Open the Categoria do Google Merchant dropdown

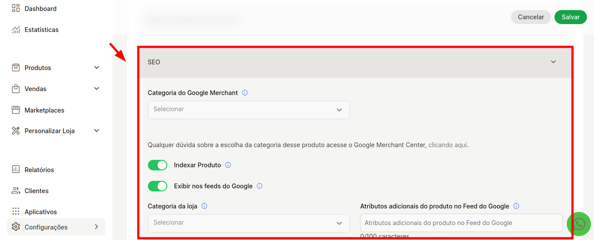click(x=248, y=109)
